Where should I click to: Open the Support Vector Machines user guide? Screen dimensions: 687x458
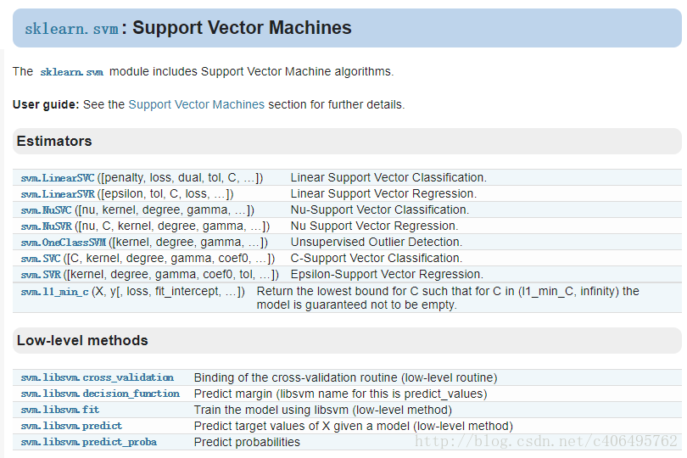pos(196,105)
